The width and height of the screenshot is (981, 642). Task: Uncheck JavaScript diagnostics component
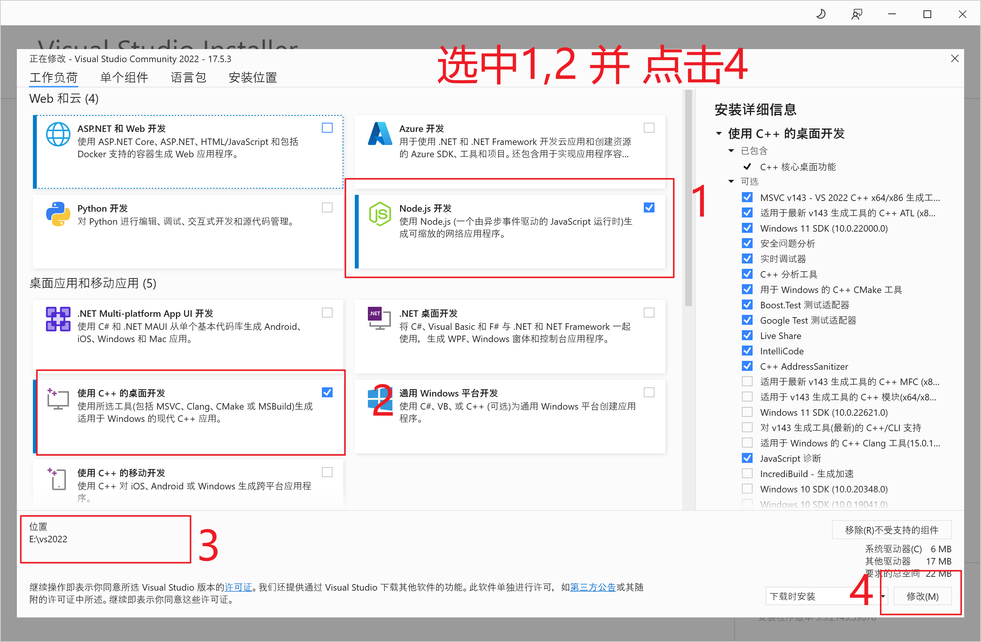pos(747,458)
